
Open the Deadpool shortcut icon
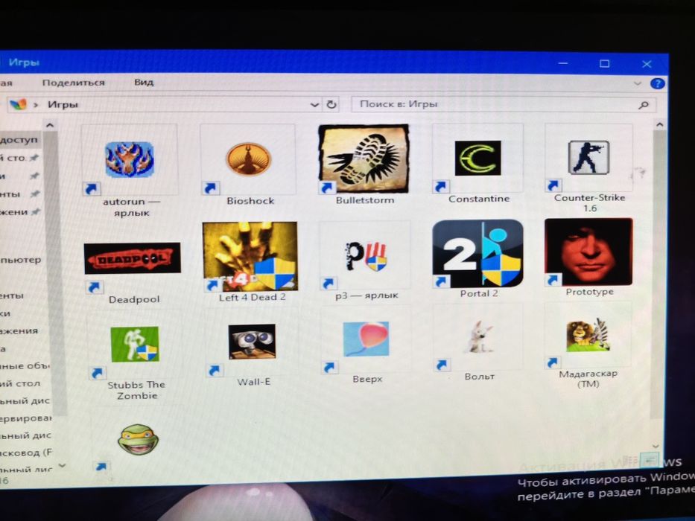132,258
